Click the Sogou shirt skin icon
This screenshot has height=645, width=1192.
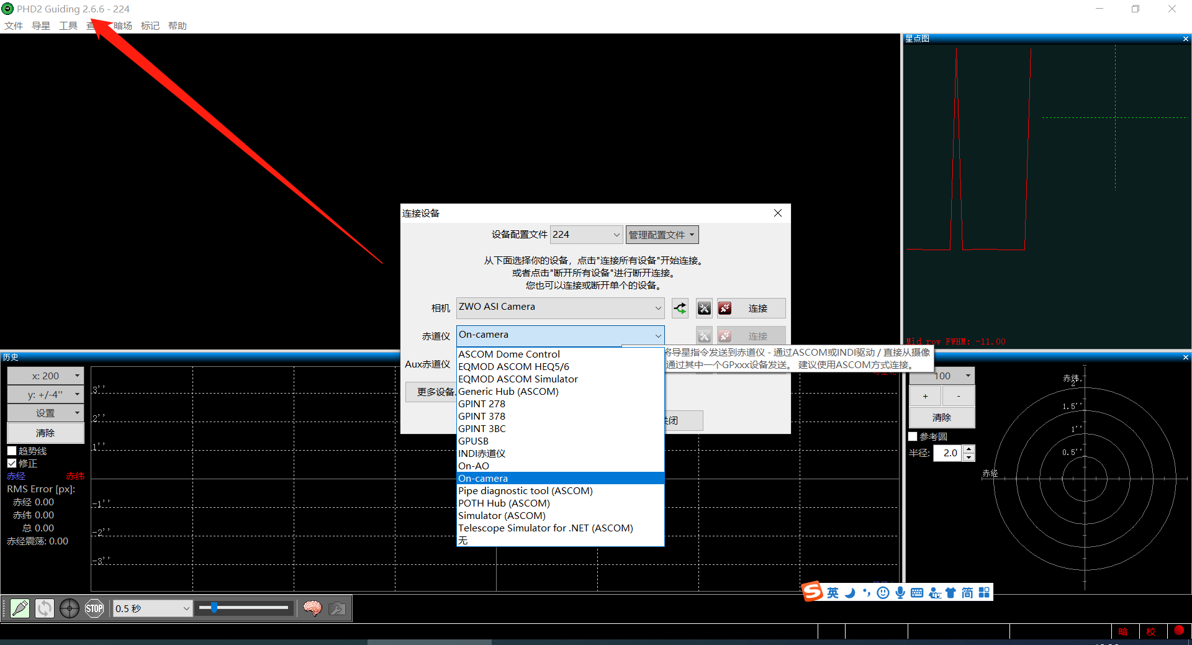pos(950,593)
